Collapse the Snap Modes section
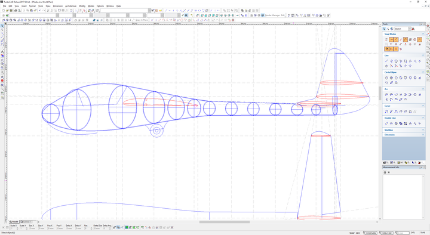 click(423, 34)
